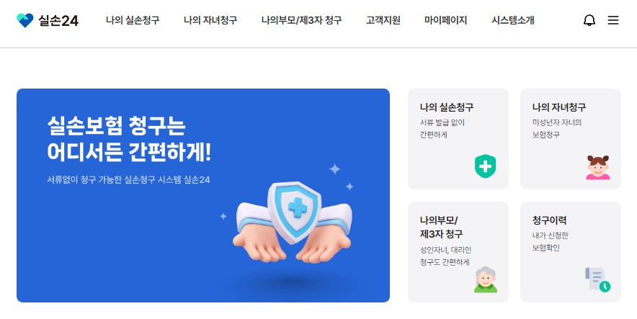
Task: Select the 나의 자녀청구 card title
Action: point(559,107)
